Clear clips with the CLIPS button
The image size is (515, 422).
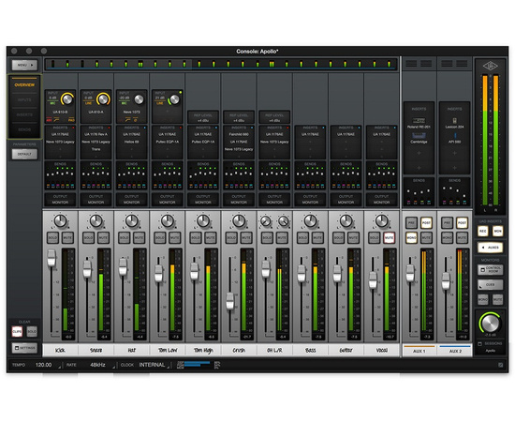(17, 332)
